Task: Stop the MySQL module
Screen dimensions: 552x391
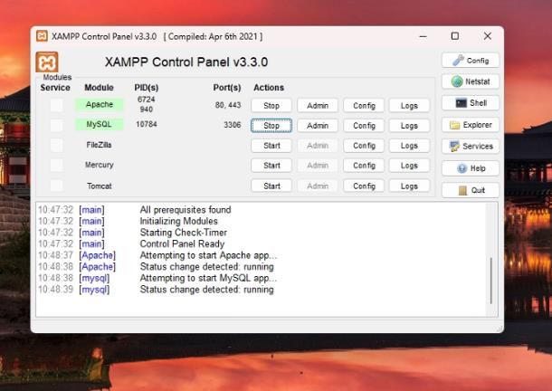Action: (271, 126)
